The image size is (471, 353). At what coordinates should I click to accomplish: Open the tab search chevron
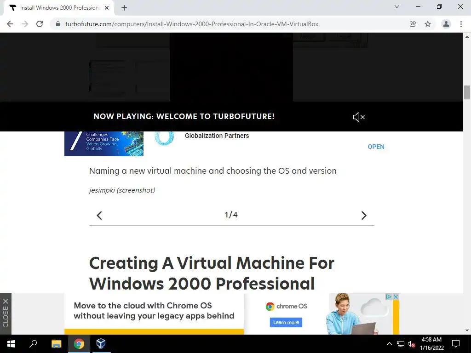tap(397, 6)
